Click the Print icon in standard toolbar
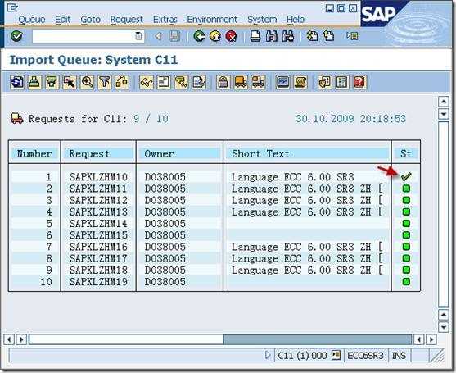The width and height of the screenshot is (456, 373). [255, 36]
